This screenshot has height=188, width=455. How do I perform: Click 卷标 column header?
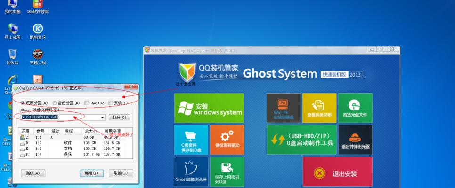(69, 131)
